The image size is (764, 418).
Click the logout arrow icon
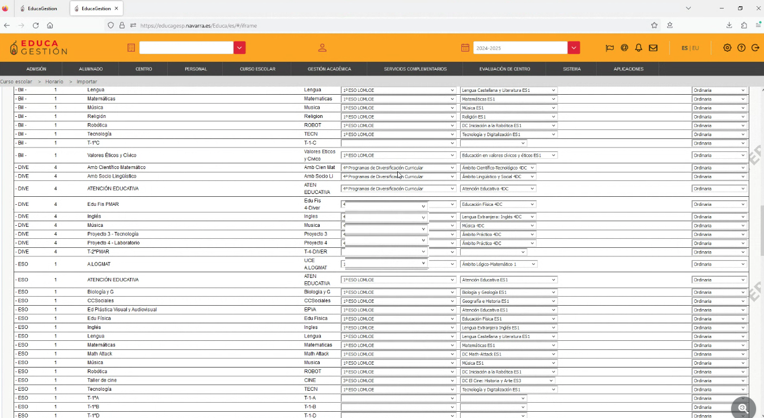pos(755,48)
